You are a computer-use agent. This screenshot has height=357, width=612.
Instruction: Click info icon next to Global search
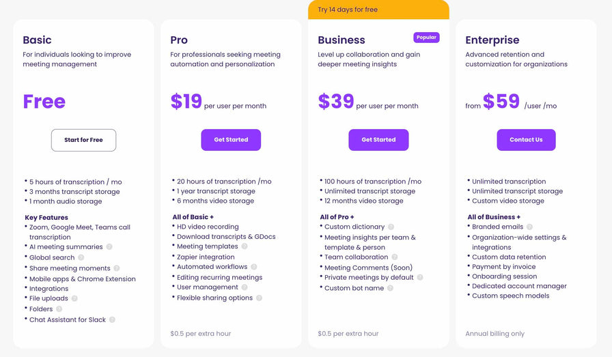(x=81, y=257)
